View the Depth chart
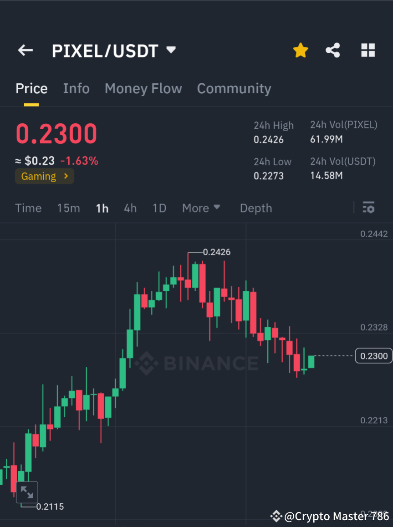The height and width of the screenshot is (527, 393). pyautogui.click(x=255, y=208)
